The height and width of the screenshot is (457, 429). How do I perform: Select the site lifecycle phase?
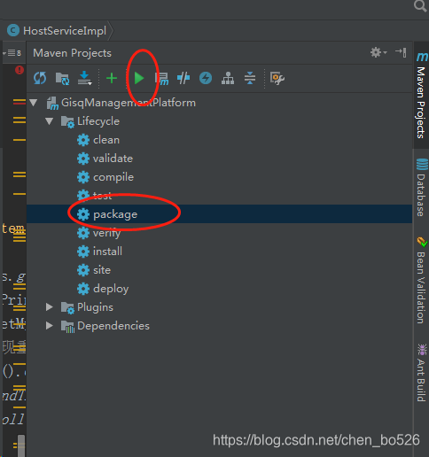pos(102,270)
